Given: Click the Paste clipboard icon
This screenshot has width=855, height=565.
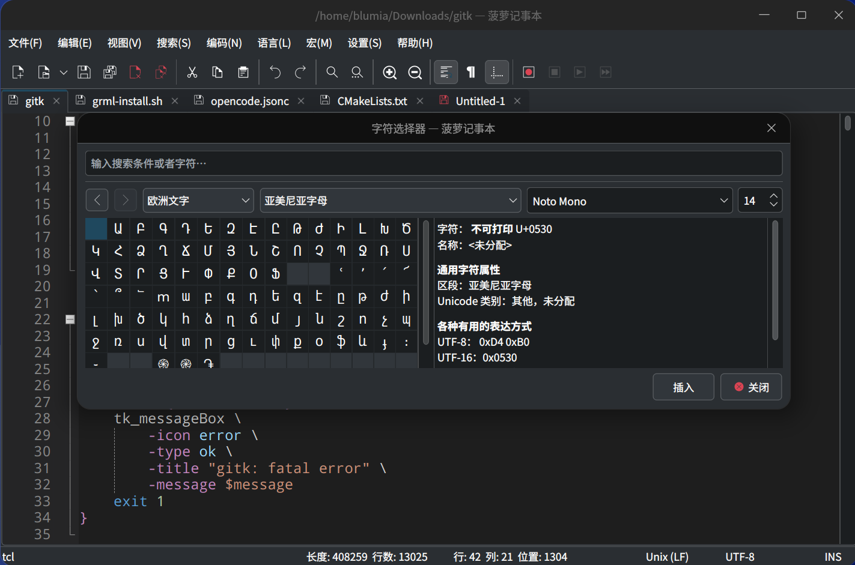Looking at the screenshot, I should (243, 72).
